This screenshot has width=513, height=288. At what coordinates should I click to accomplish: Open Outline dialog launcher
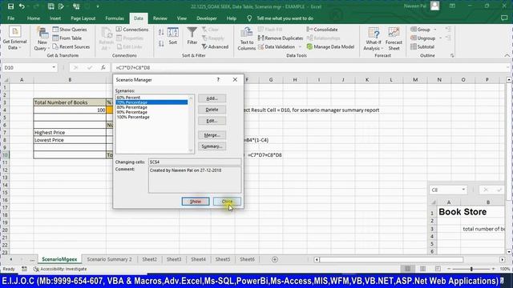tap(452, 55)
